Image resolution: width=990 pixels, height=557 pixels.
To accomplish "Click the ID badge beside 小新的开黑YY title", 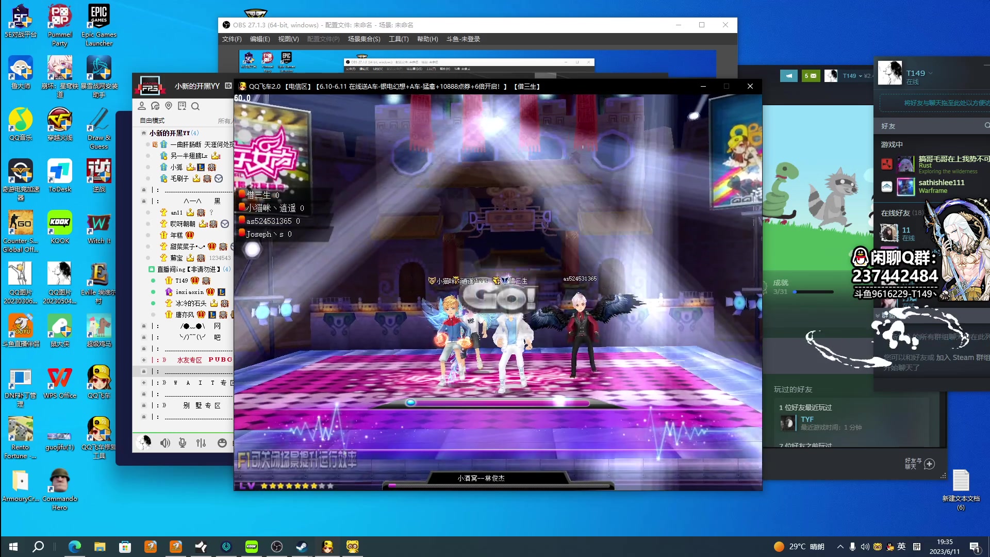I will [x=228, y=86].
